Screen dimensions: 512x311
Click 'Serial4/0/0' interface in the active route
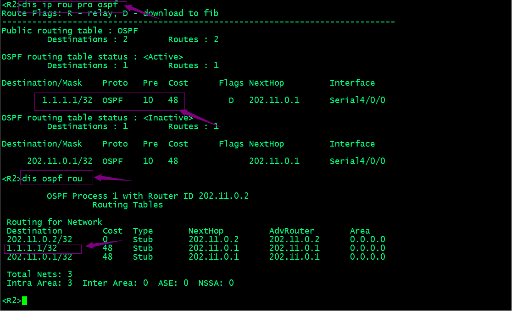[357, 100]
